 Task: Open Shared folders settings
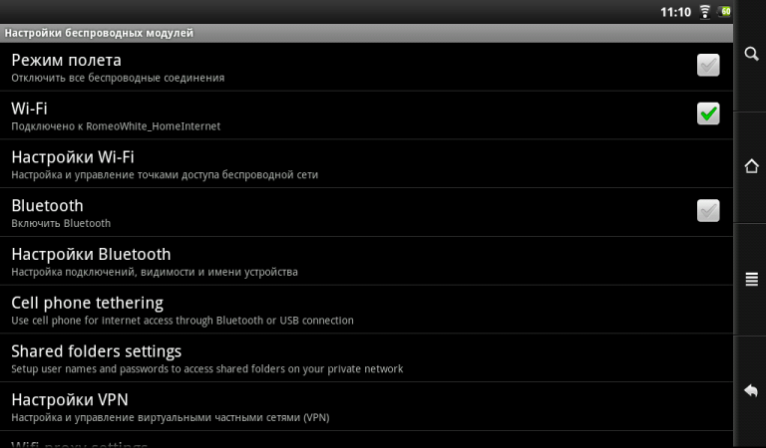96,351
